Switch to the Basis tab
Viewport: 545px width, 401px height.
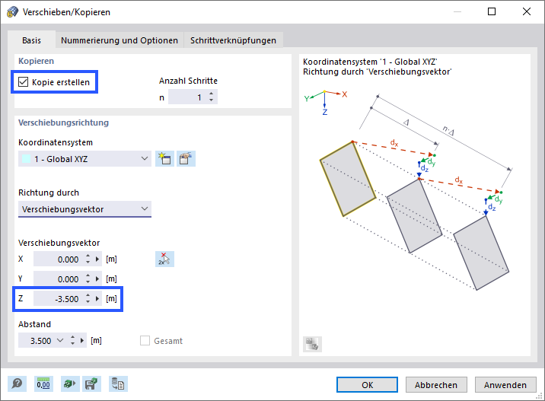pyautogui.click(x=32, y=40)
